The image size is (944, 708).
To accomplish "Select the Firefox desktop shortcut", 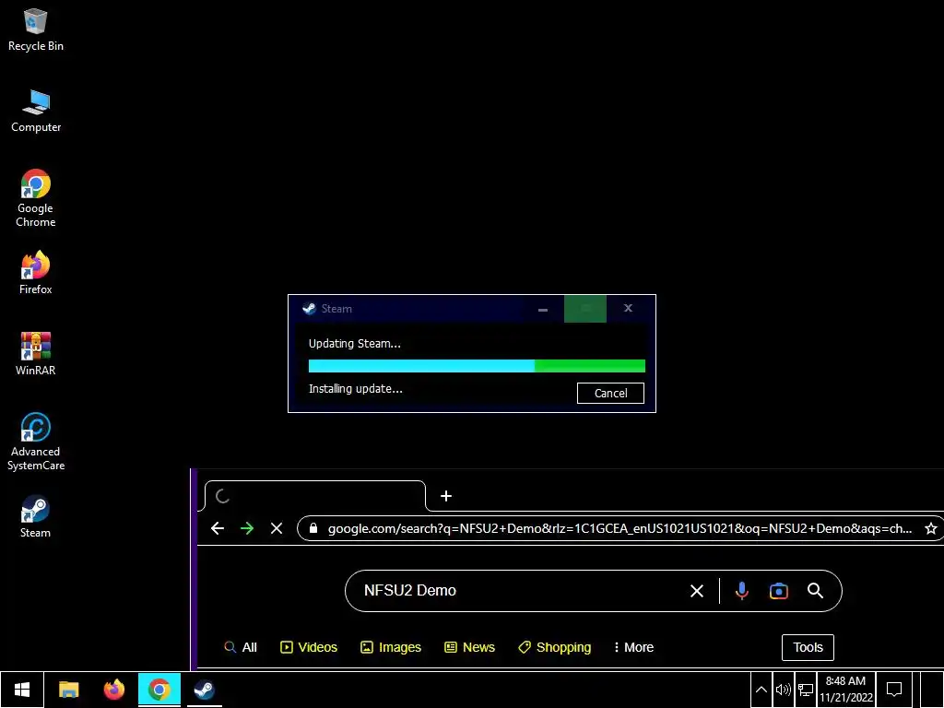I will tap(36, 273).
